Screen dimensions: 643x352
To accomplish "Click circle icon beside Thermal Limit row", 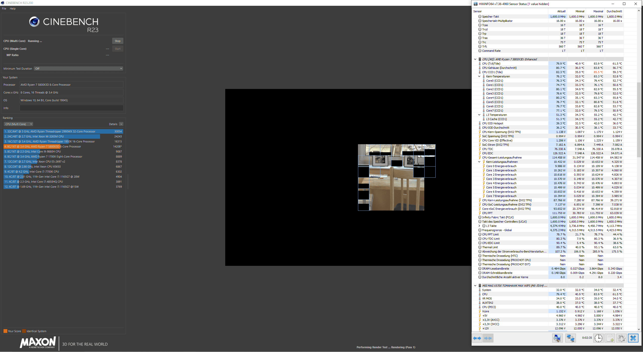I will click(x=480, y=247).
